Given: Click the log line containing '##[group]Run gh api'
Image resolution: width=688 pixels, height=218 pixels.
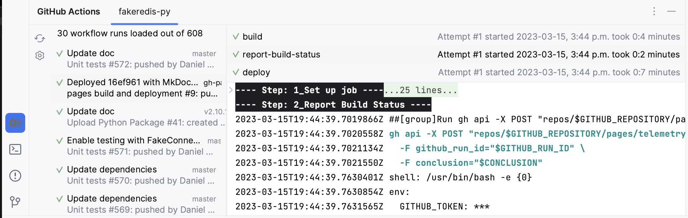Looking at the screenshot, I should [x=460, y=119].
